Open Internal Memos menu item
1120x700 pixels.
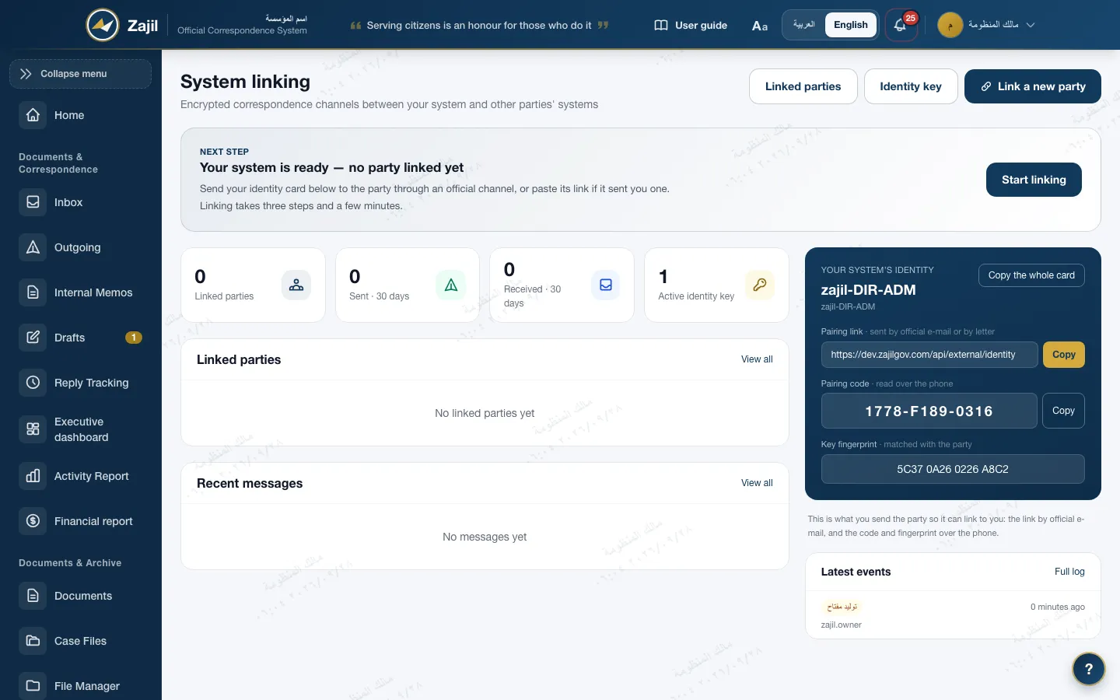tap(81, 292)
